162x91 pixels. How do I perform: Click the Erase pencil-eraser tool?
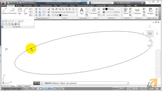49,9
